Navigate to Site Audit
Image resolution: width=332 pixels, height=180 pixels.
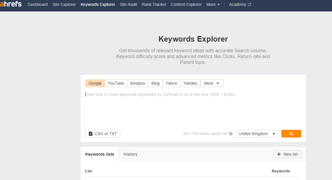tap(128, 5)
